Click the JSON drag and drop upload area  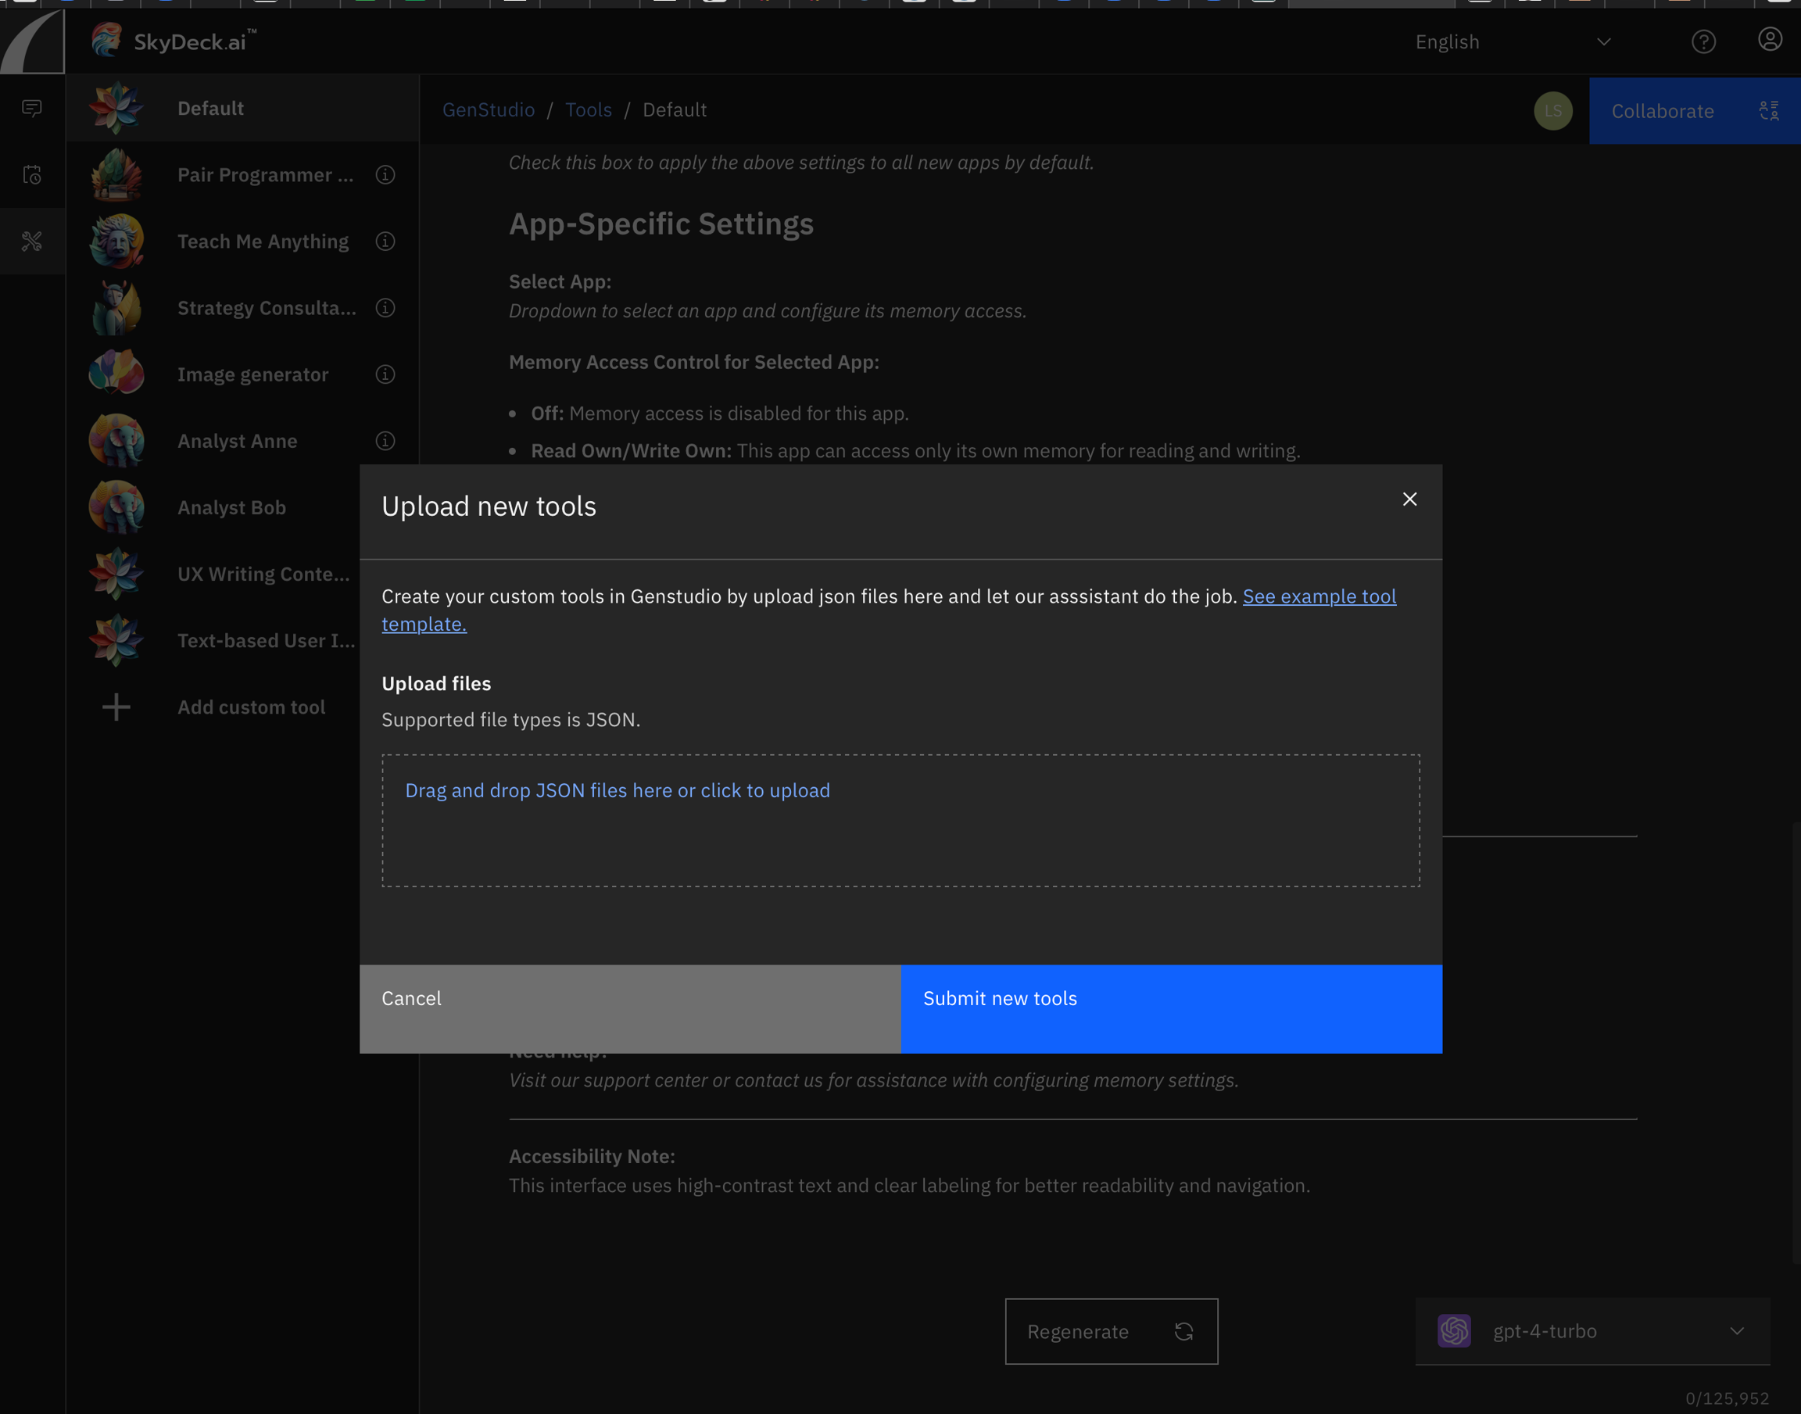(900, 821)
